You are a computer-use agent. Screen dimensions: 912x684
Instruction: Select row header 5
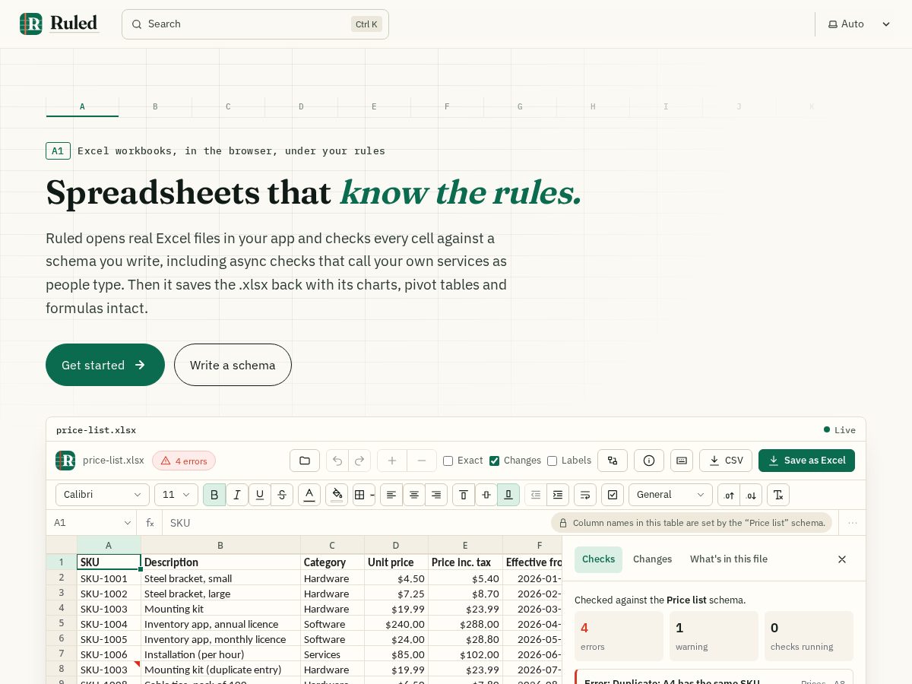coord(62,624)
